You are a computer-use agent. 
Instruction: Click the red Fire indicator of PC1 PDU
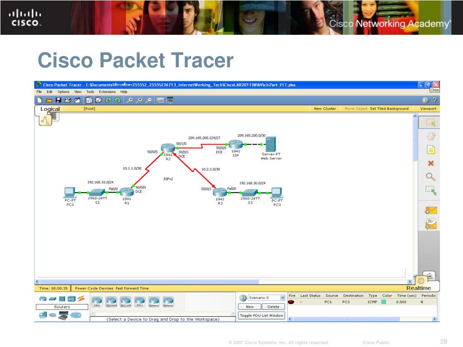tap(291, 302)
